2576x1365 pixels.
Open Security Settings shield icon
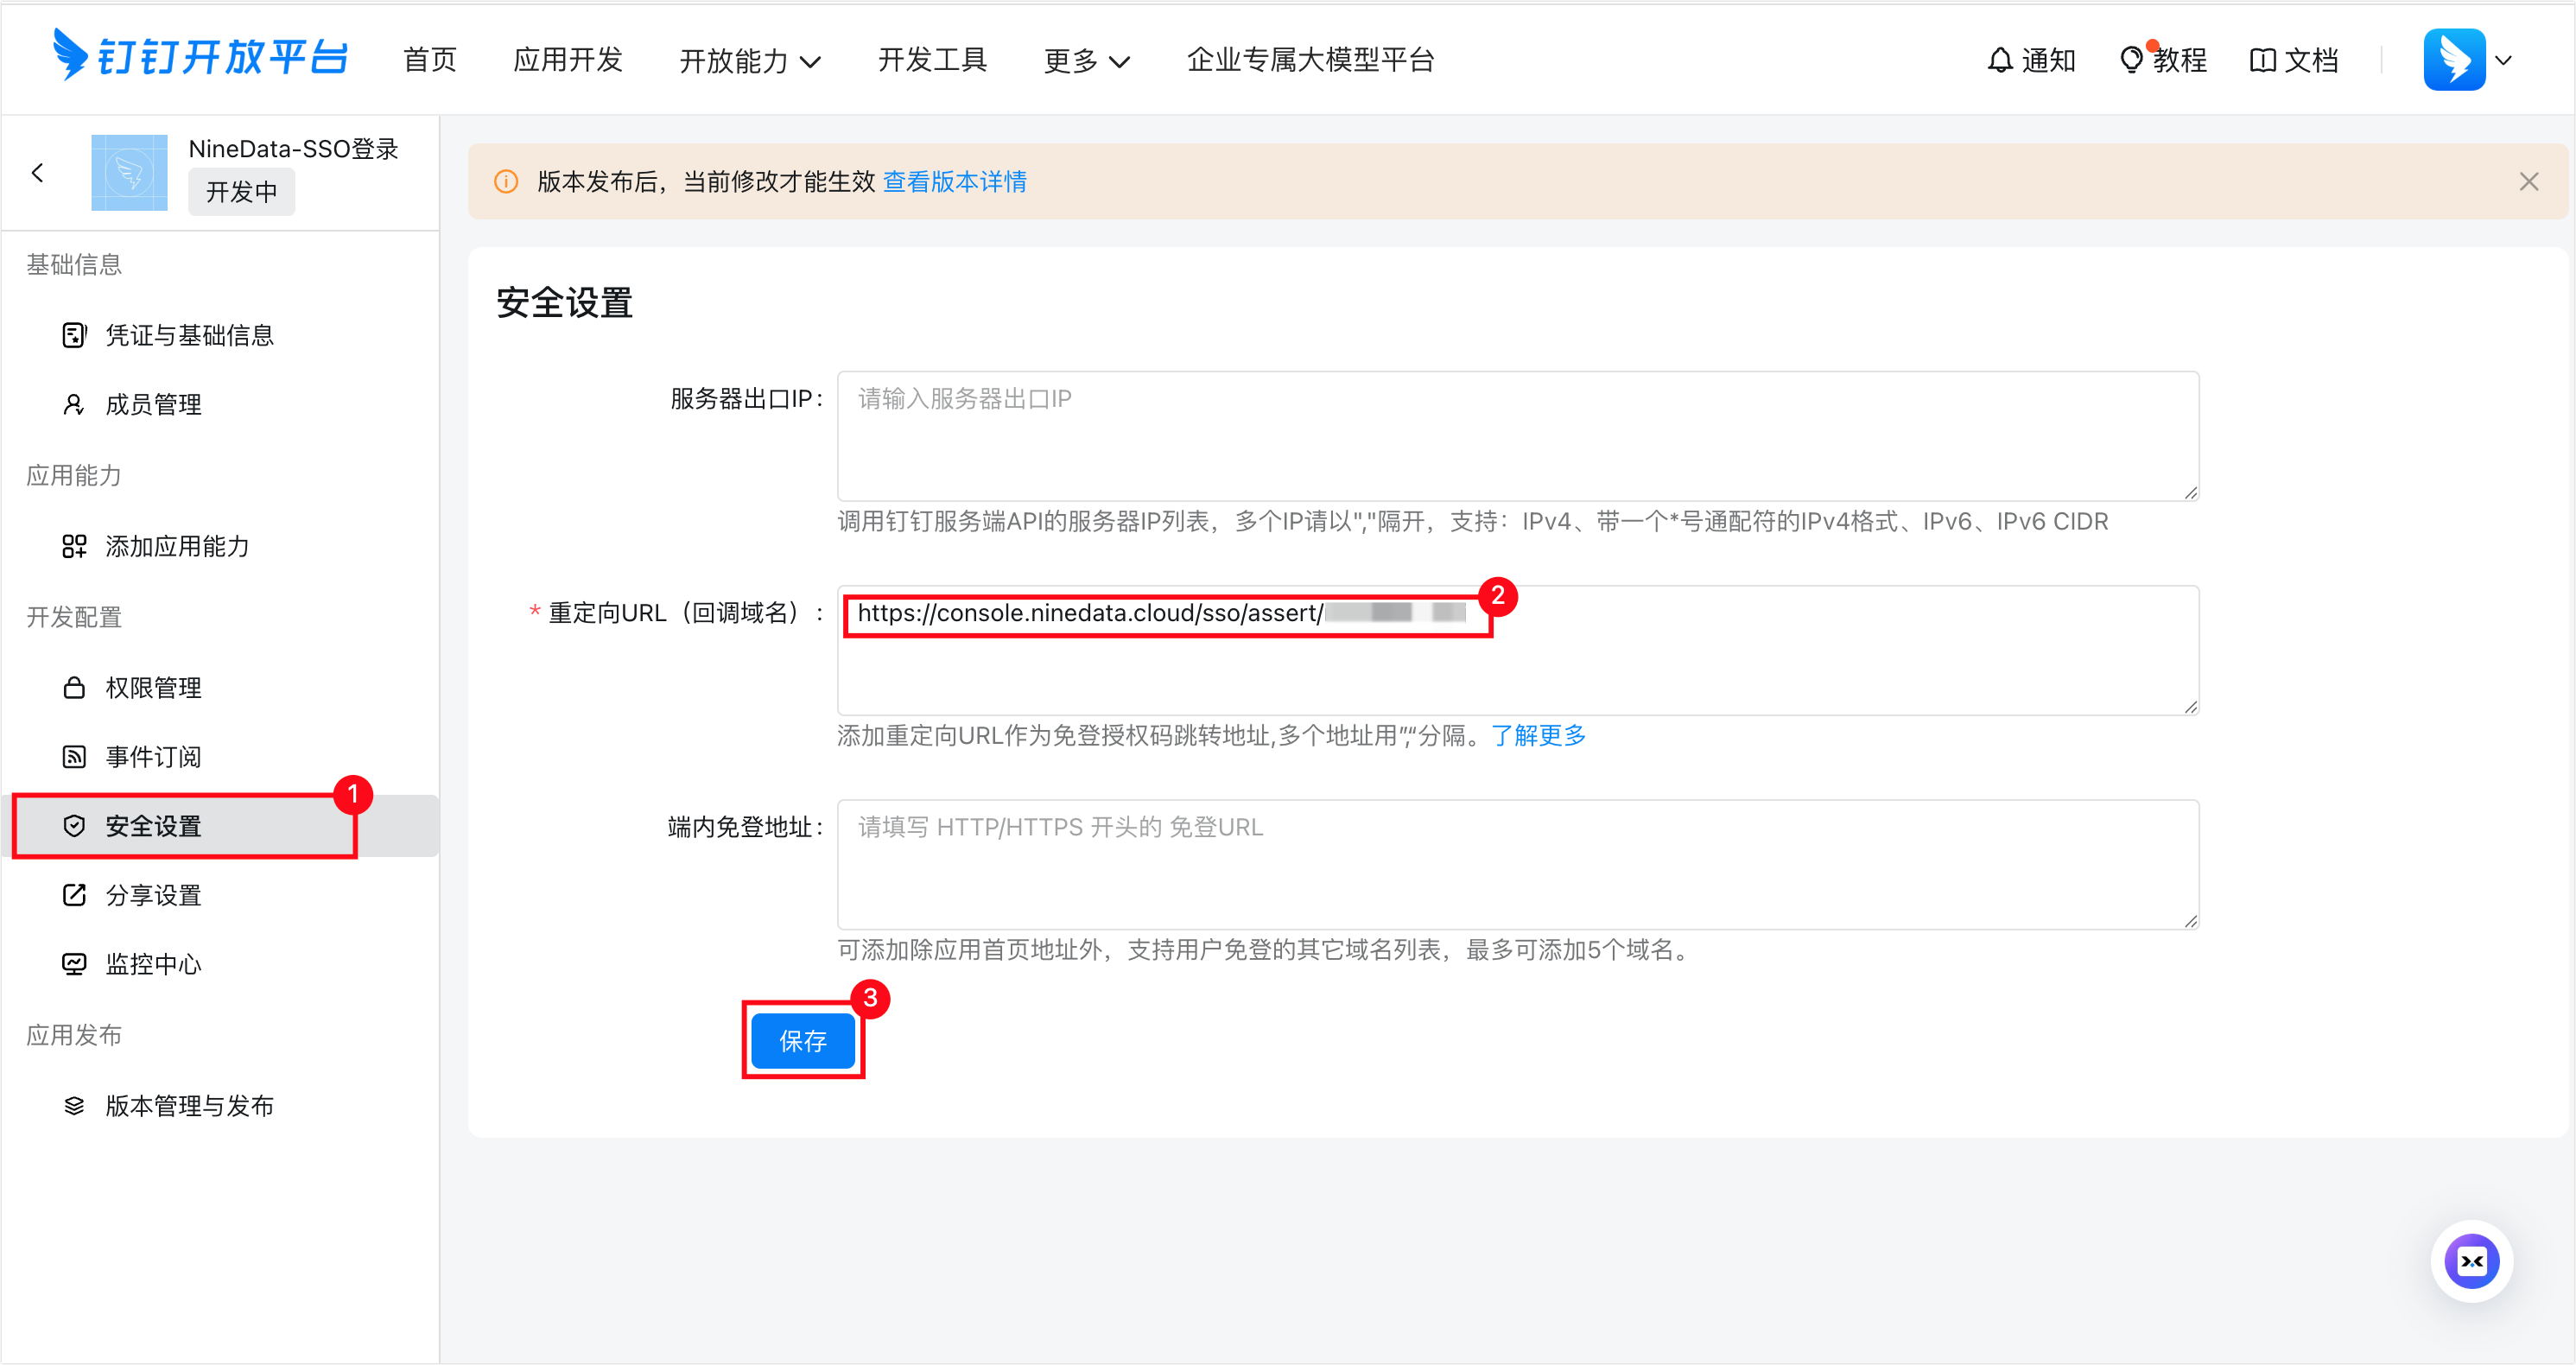(x=74, y=826)
